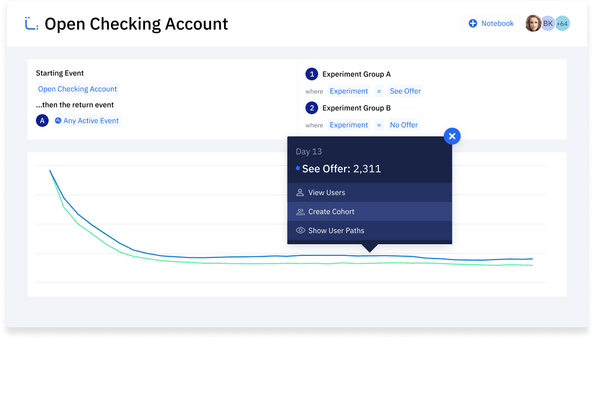The image size is (594, 416).
Task: Click the plus icon on Notebook button
Action: coord(473,23)
